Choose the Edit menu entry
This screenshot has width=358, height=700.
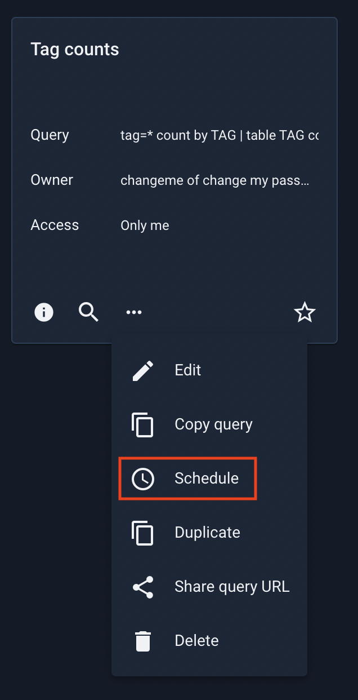pos(209,370)
